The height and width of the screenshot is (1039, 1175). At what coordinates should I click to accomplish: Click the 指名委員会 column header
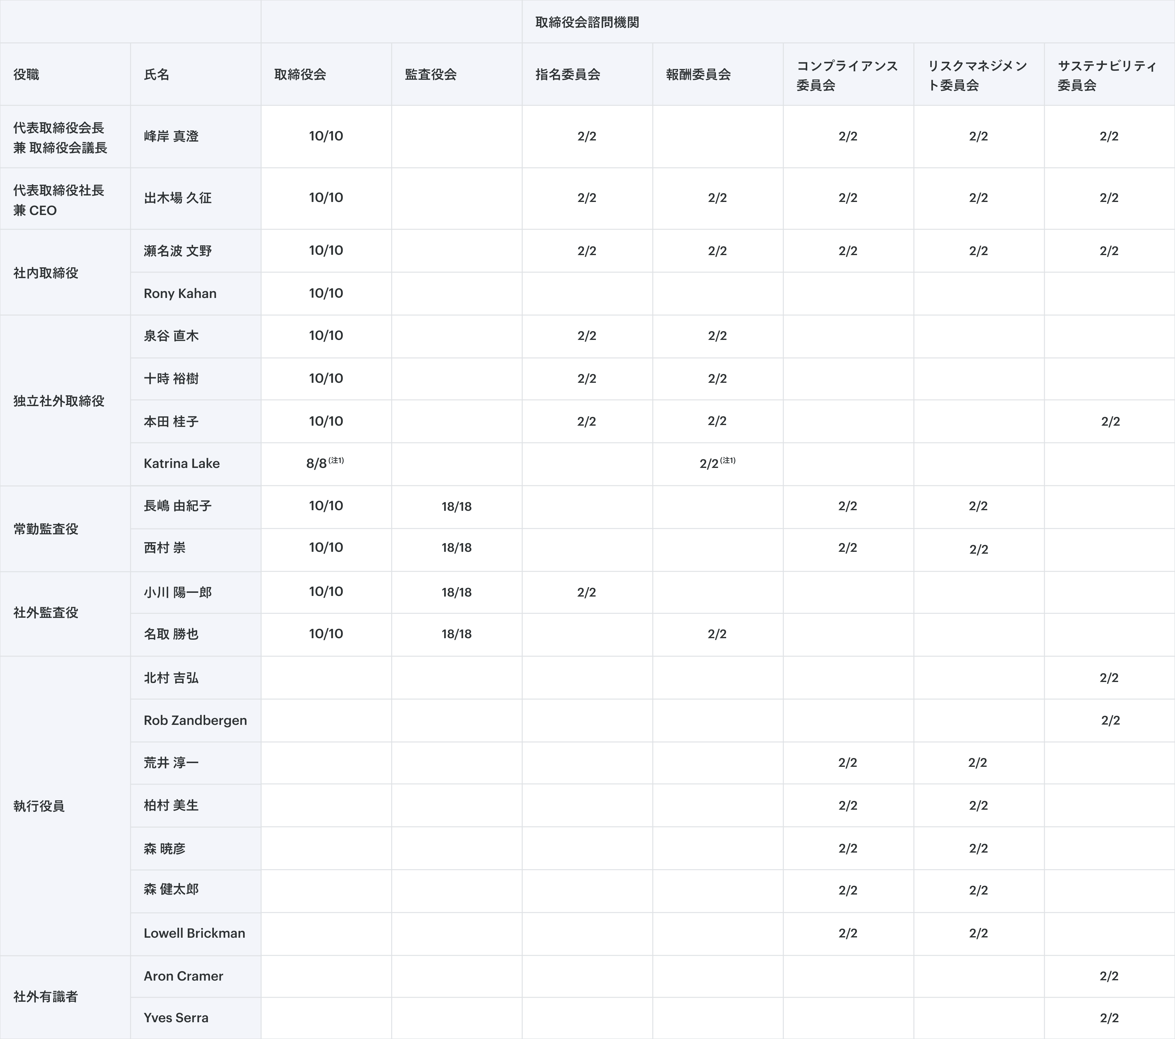click(567, 75)
